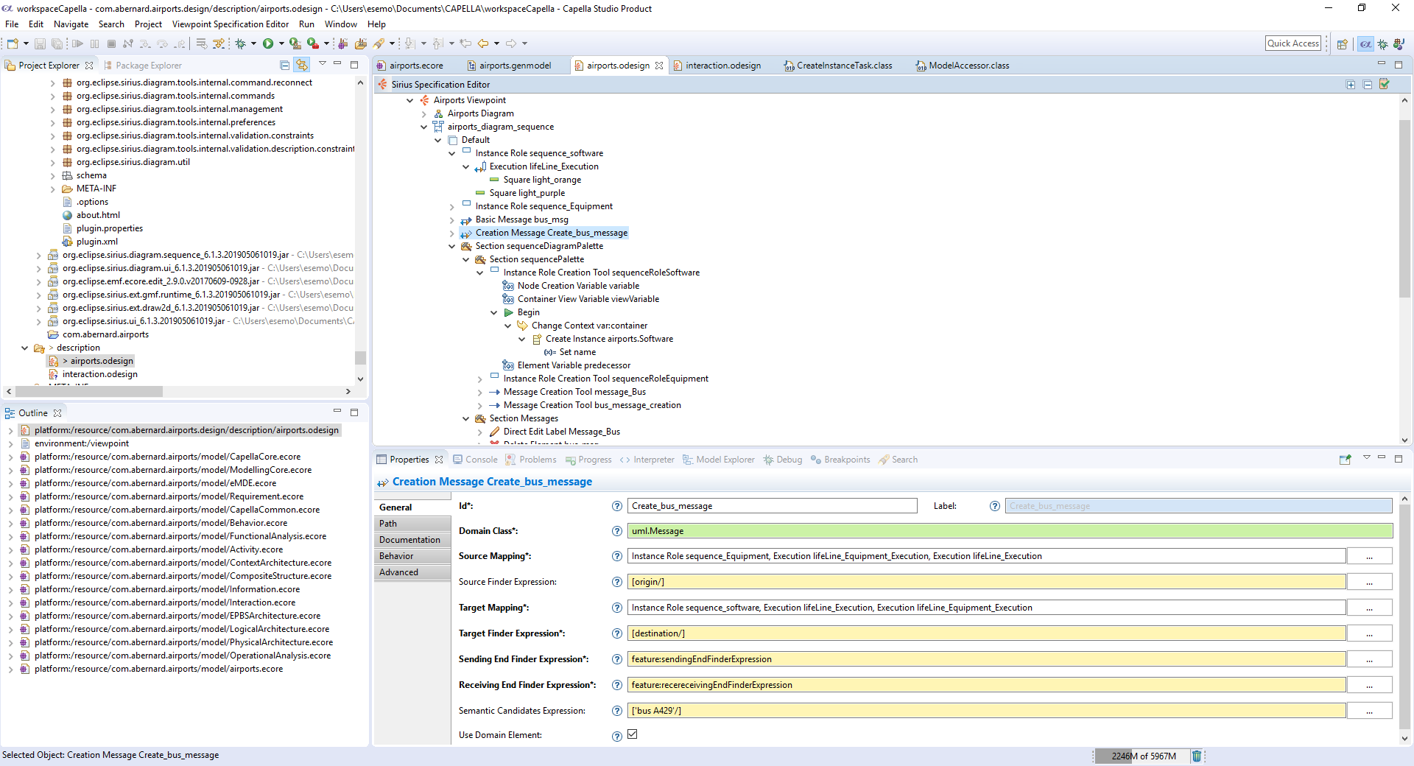Select the Behavior properties section tab
Image resolution: width=1414 pixels, height=766 pixels.
tap(412, 556)
